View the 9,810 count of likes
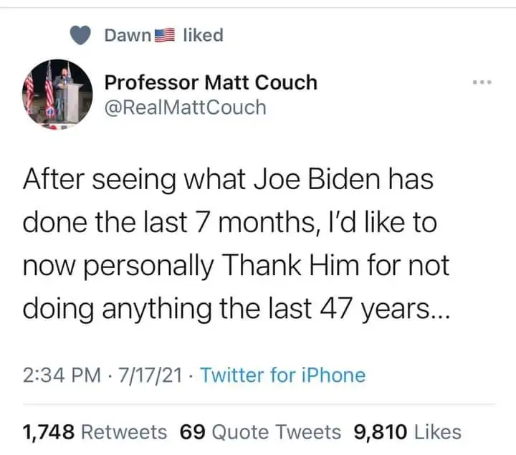This screenshot has width=516, height=455. click(x=381, y=431)
